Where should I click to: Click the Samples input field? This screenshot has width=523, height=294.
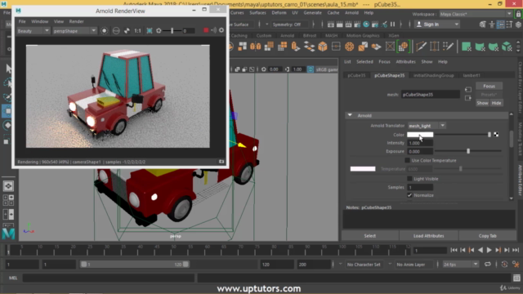(x=420, y=187)
